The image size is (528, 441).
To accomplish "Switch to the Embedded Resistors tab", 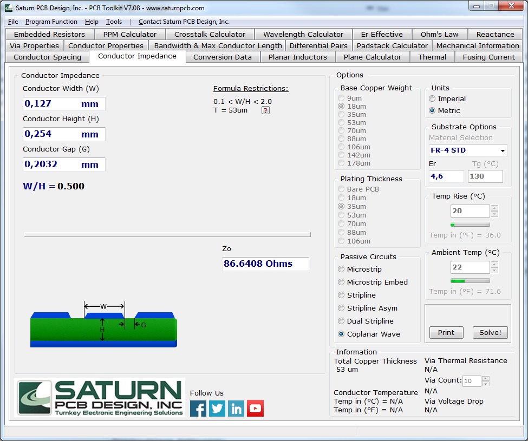I will 49,34.
